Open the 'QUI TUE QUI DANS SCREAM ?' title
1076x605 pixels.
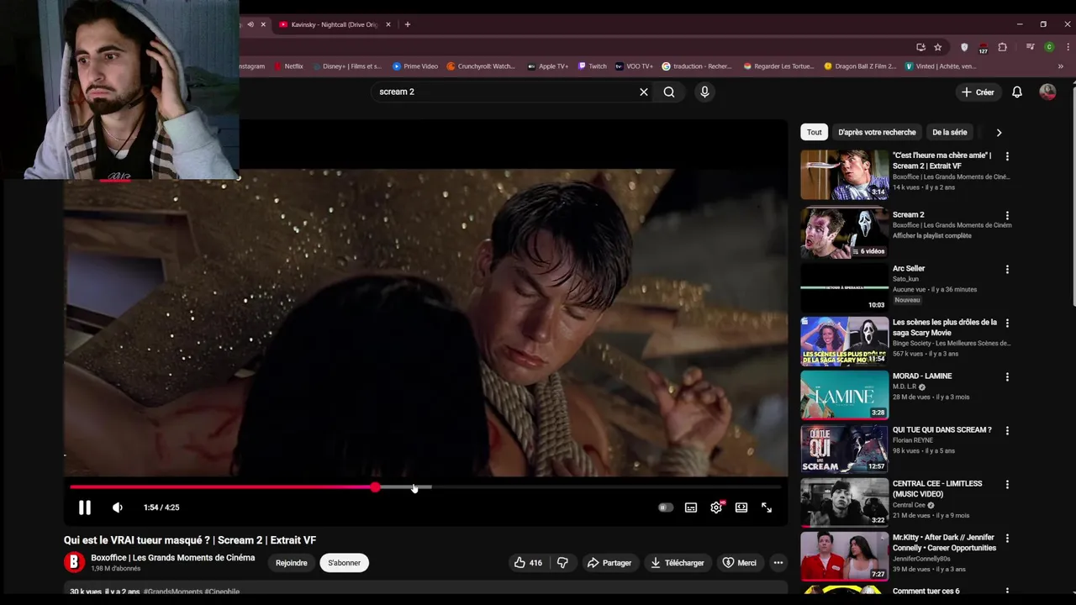(x=941, y=430)
